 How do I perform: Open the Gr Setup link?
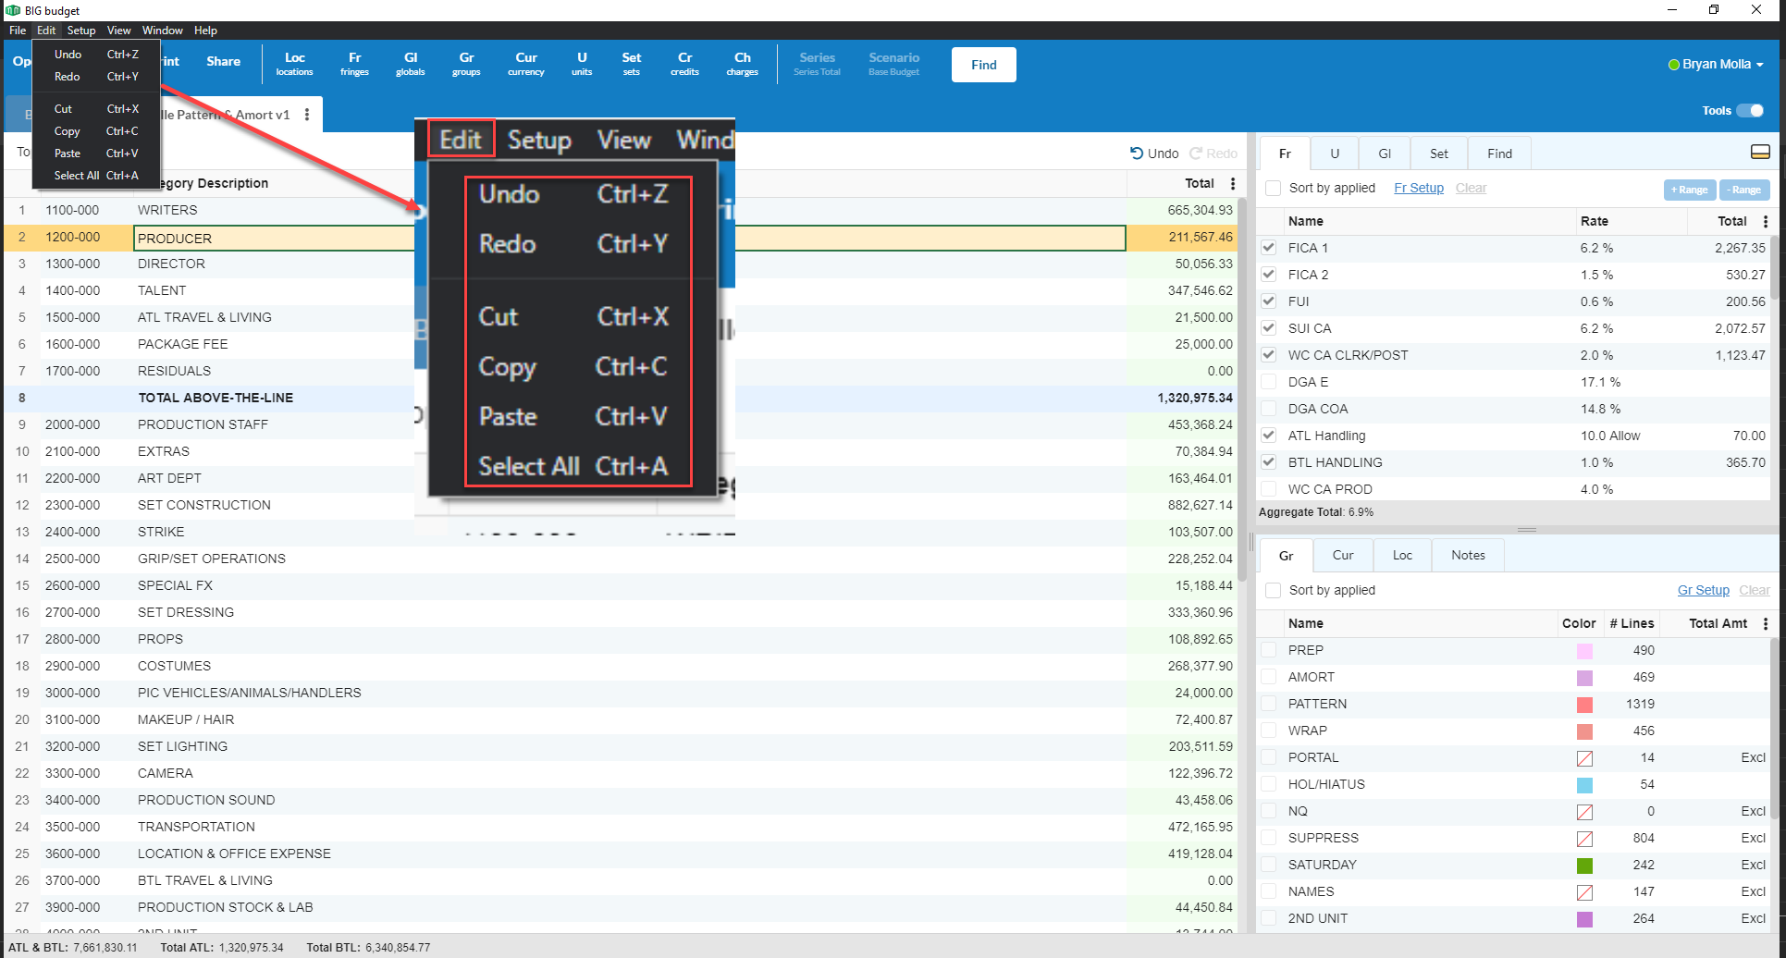point(1704,590)
